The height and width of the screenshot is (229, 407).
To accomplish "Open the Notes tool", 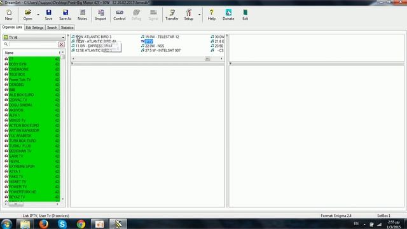I will pos(82,15).
